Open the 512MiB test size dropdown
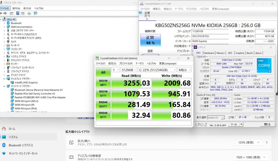278x161 pixels. pos(129,70)
